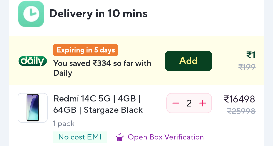Click the quantity value 2
The height and width of the screenshot is (146, 273).
point(189,103)
